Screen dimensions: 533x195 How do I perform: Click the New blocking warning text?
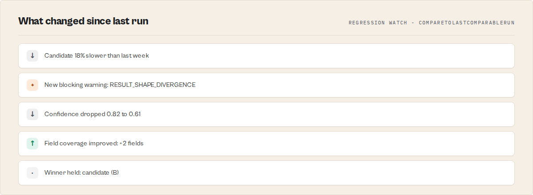pyautogui.click(x=76, y=85)
